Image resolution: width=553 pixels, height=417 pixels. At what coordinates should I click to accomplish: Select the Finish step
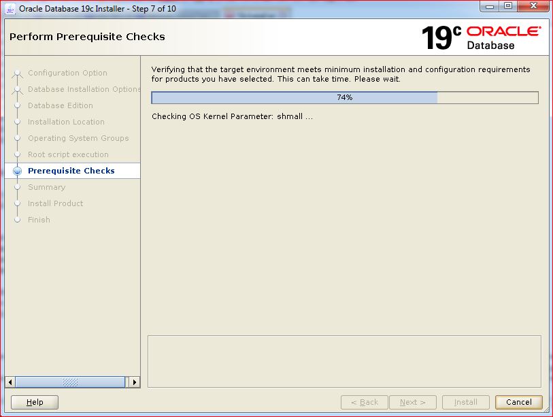pyautogui.click(x=39, y=220)
